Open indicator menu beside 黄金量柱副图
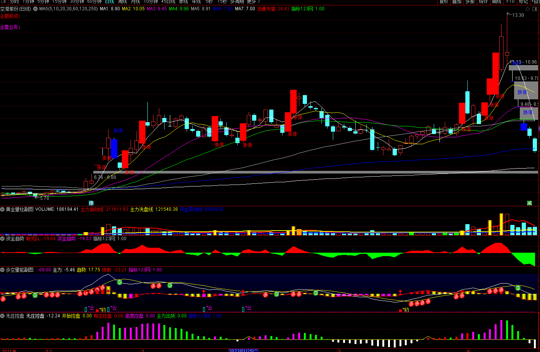Screen dimensions: 540x352 2,209
